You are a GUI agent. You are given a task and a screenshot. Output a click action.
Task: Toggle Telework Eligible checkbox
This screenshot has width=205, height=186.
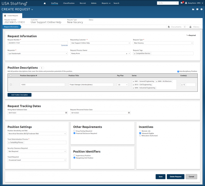[140, 133]
